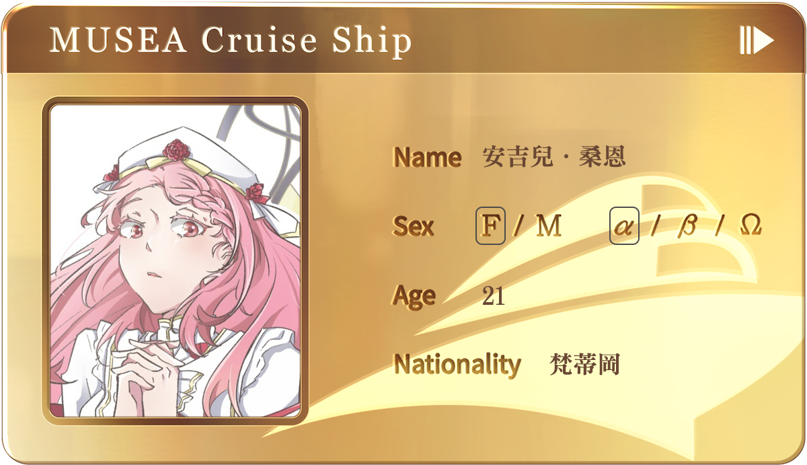
Task: Click the MUSEA Cruise Ship title
Action: [x=231, y=40]
